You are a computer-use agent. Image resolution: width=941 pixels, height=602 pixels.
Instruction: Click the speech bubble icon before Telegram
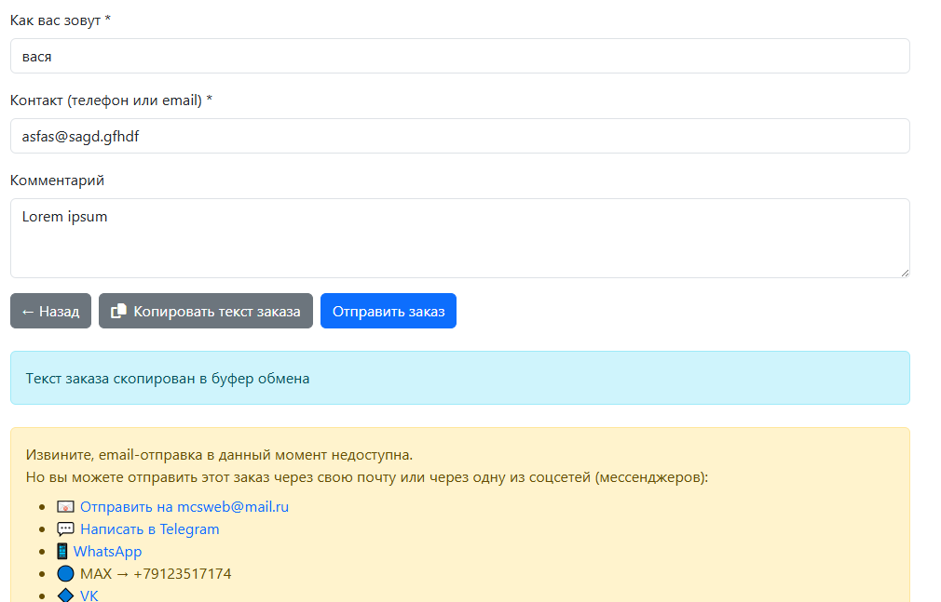(65, 529)
